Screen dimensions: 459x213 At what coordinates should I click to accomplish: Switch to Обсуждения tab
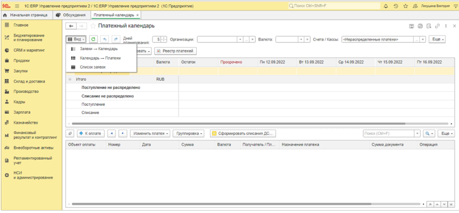pyautogui.click(x=71, y=15)
